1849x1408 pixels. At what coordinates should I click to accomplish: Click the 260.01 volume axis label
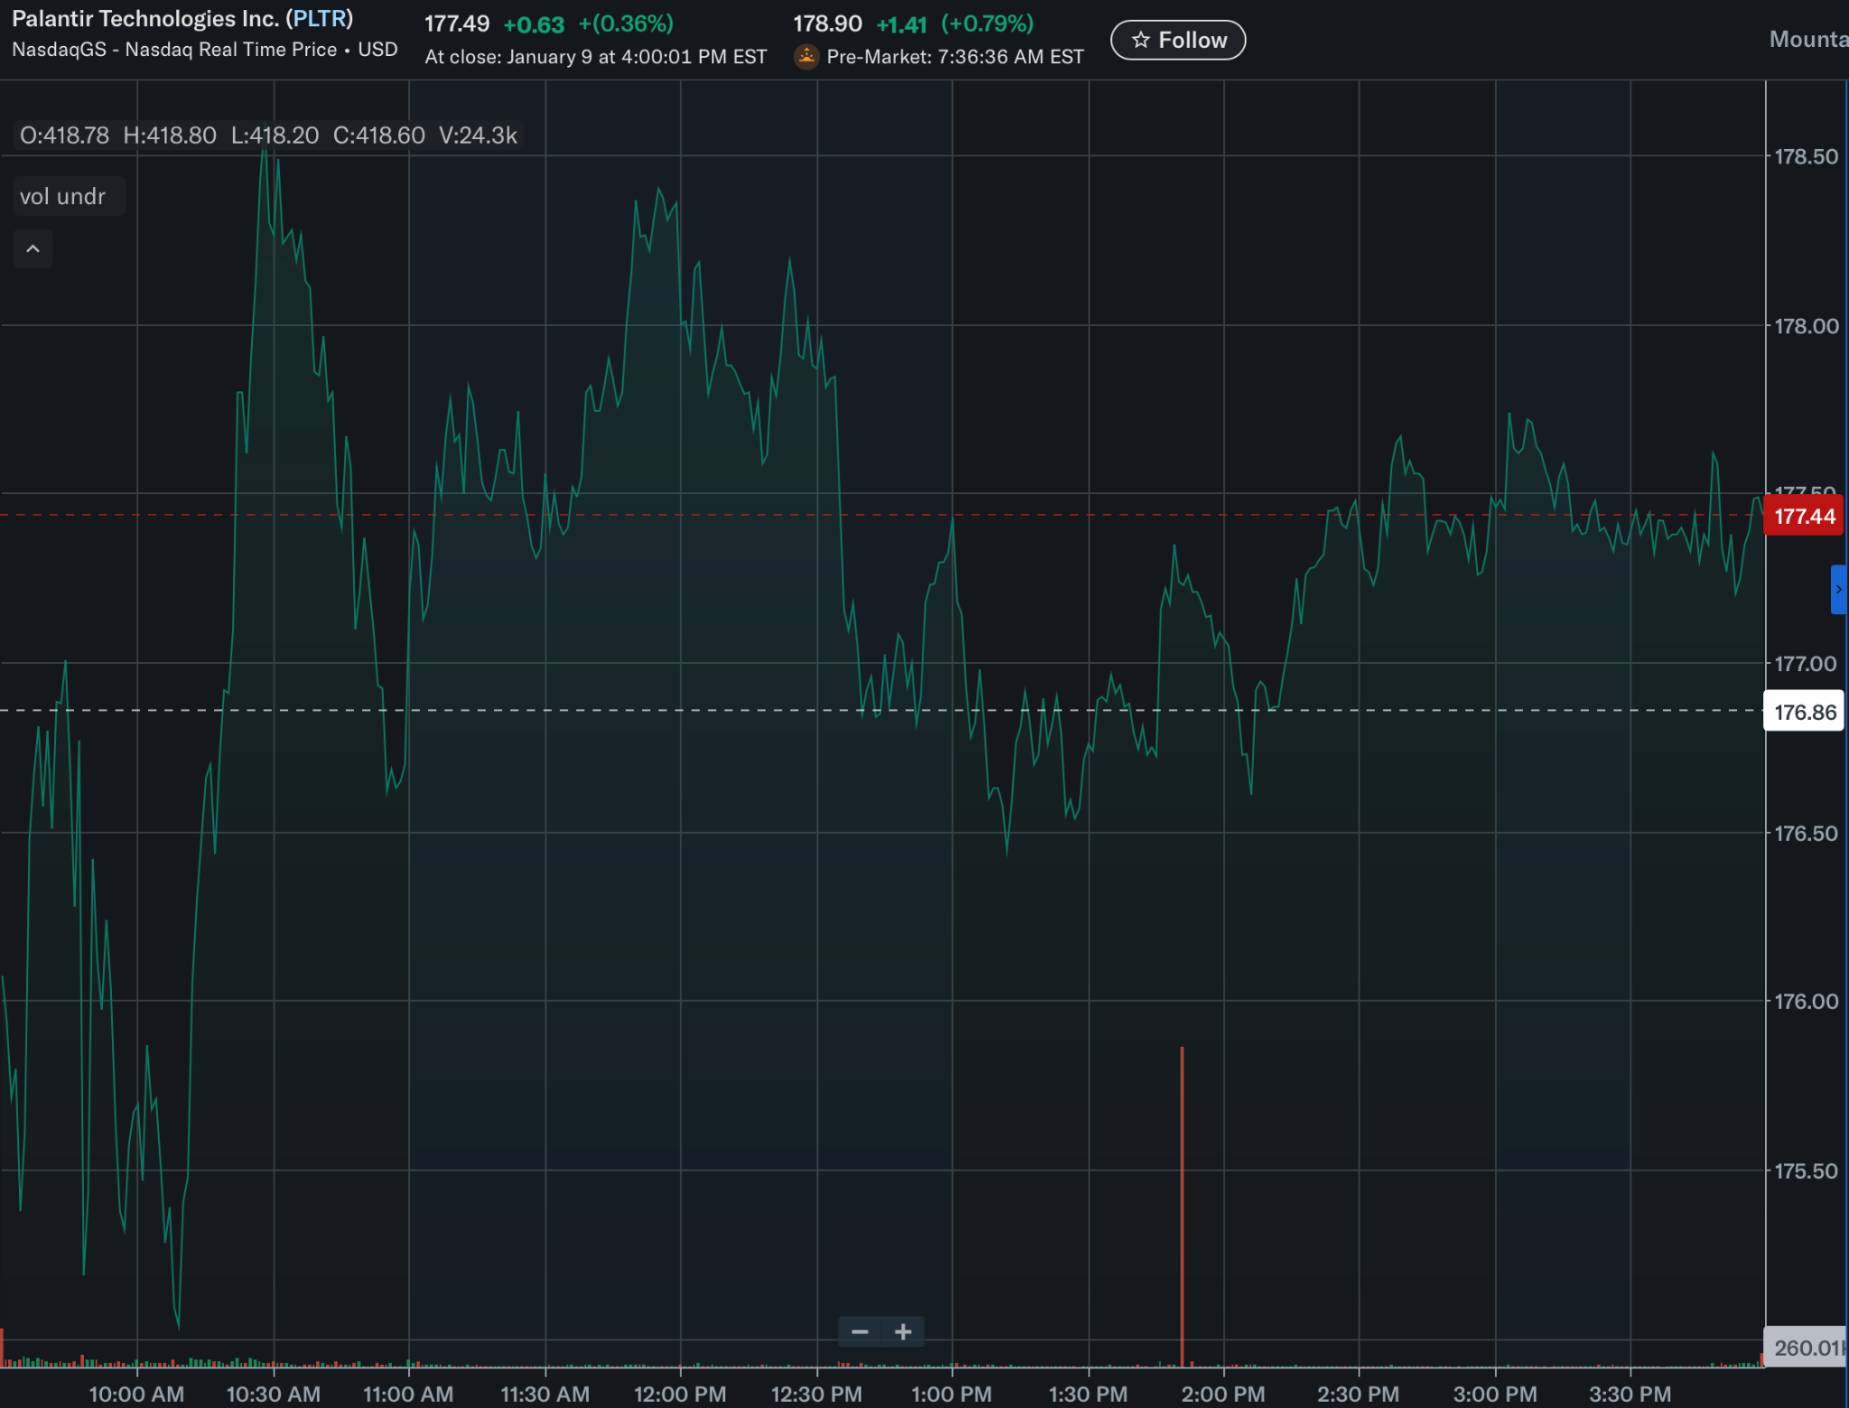1804,1347
